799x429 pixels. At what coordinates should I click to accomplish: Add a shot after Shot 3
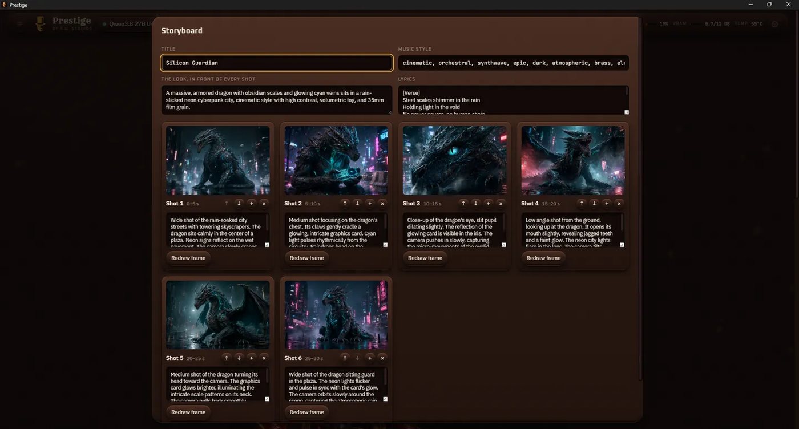pyautogui.click(x=488, y=203)
